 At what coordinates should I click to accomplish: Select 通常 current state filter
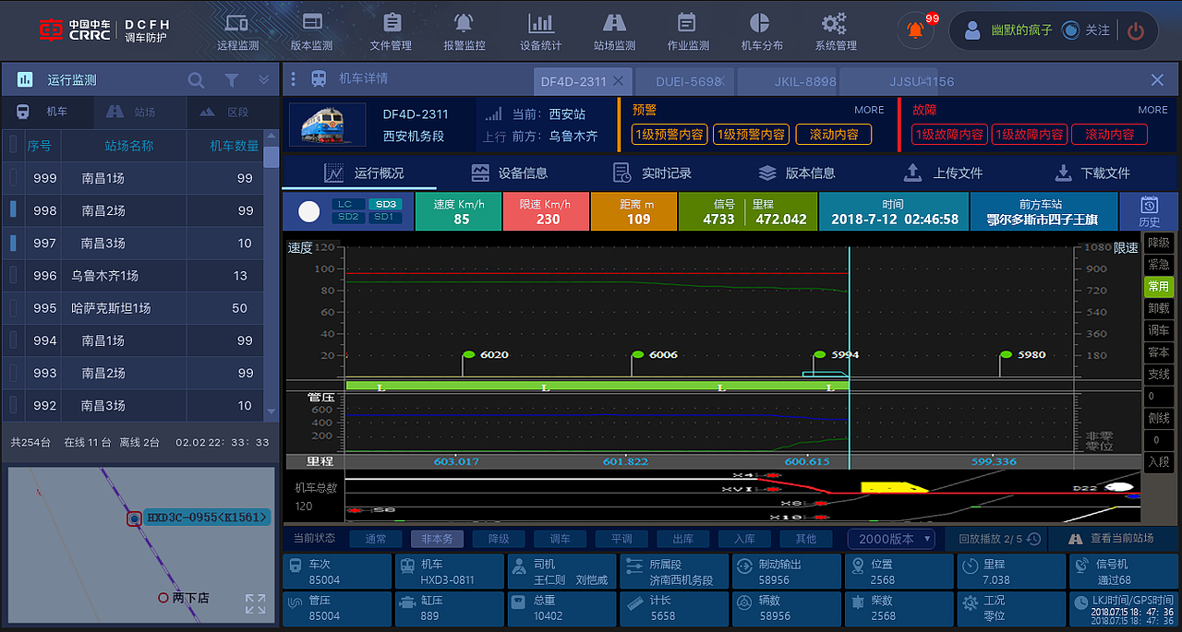click(376, 539)
